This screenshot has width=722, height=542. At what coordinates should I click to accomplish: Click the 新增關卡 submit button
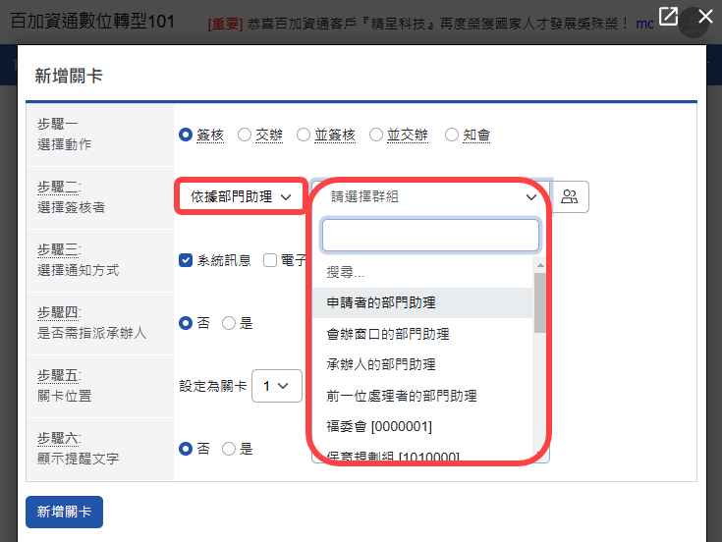pyautogui.click(x=65, y=512)
